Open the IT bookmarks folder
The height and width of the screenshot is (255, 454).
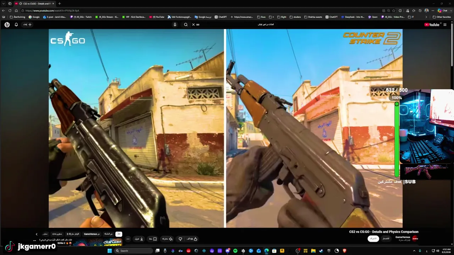coord(411,17)
